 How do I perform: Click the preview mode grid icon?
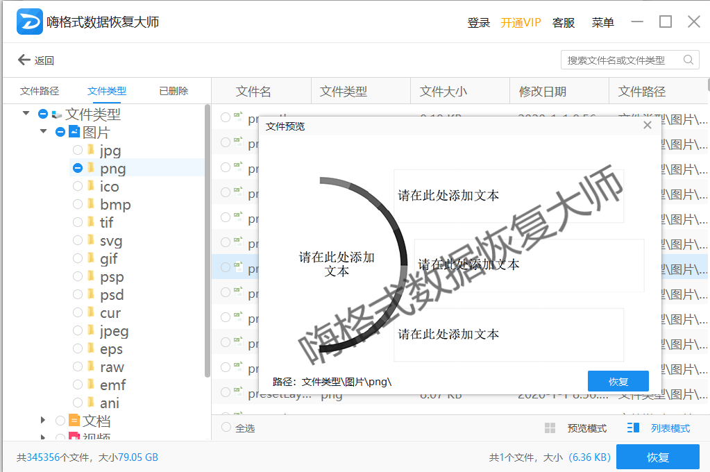tap(550, 428)
